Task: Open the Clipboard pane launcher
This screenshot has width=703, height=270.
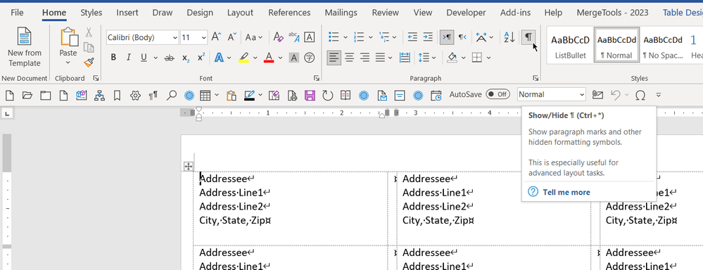Action: 96,78
